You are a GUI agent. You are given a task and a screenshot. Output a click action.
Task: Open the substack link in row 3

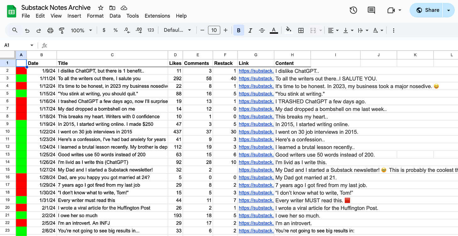[256, 78]
